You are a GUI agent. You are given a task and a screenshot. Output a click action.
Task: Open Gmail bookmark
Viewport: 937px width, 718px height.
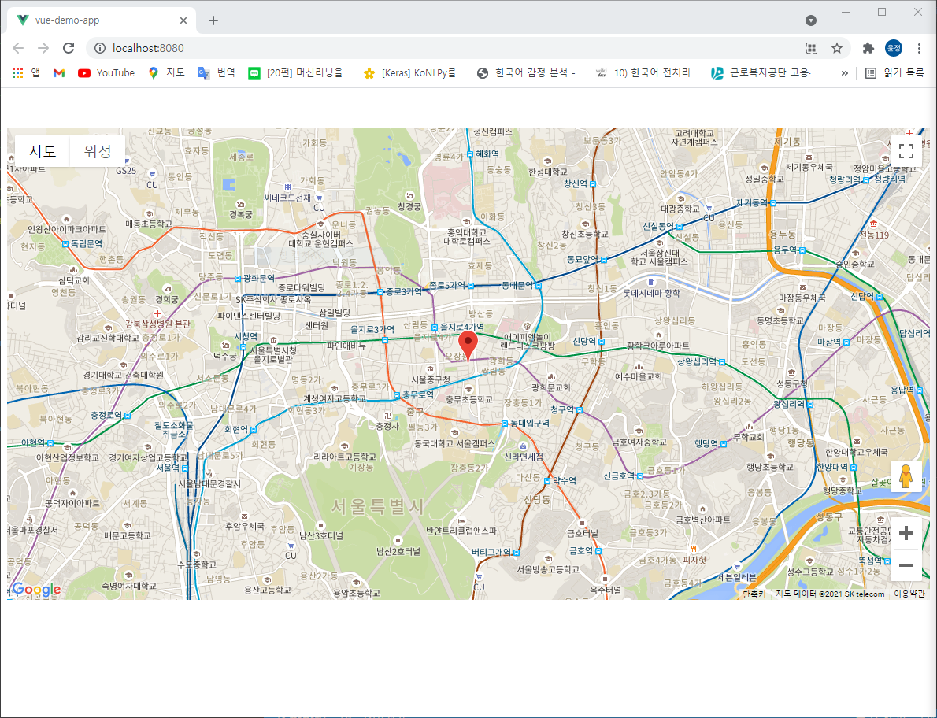(x=58, y=73)
